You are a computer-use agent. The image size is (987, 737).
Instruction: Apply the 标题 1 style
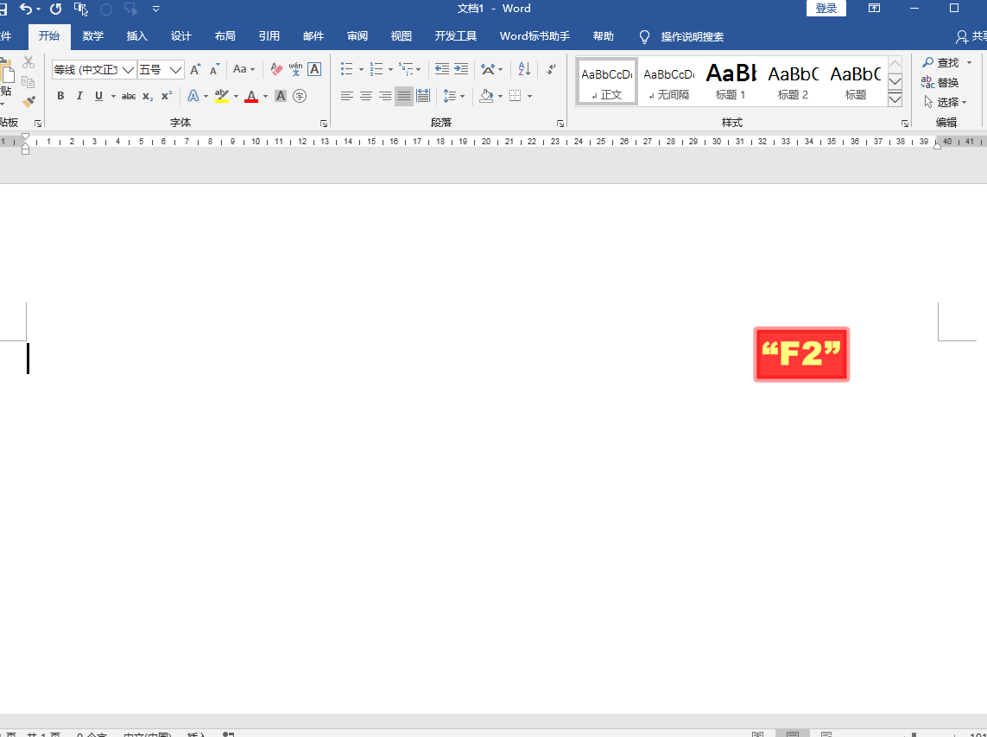[x=731, y=81]
